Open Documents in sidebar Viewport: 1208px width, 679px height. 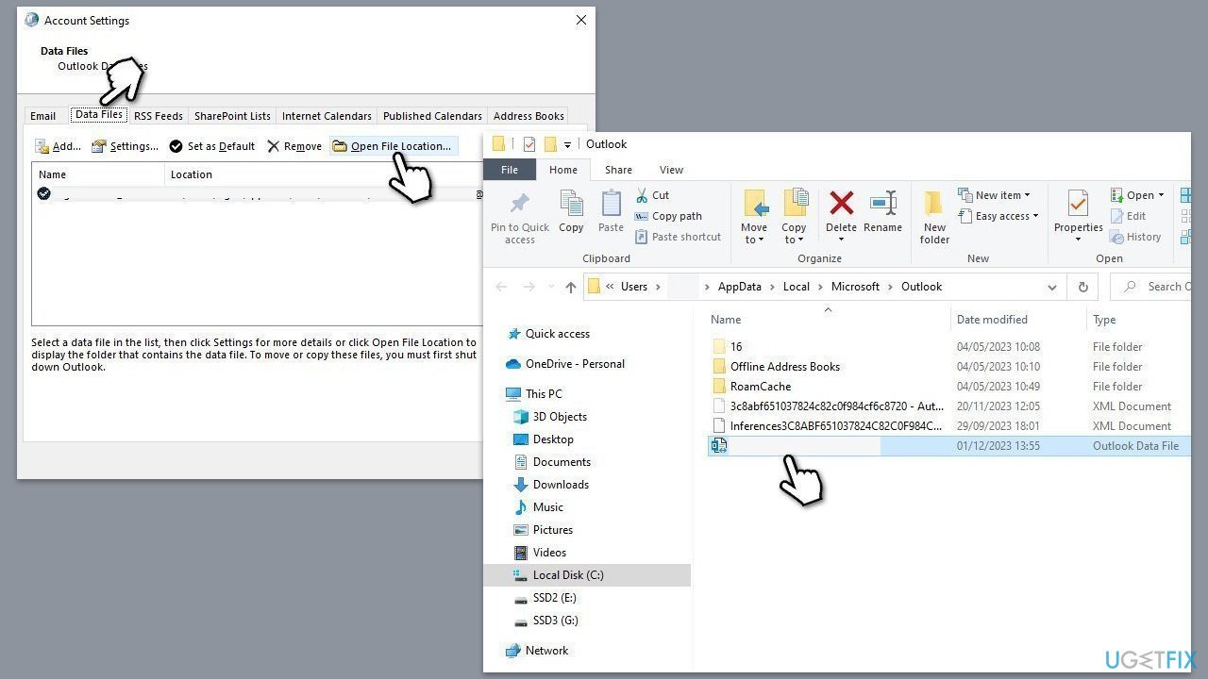pyautogui.click(x=562, y=462)
